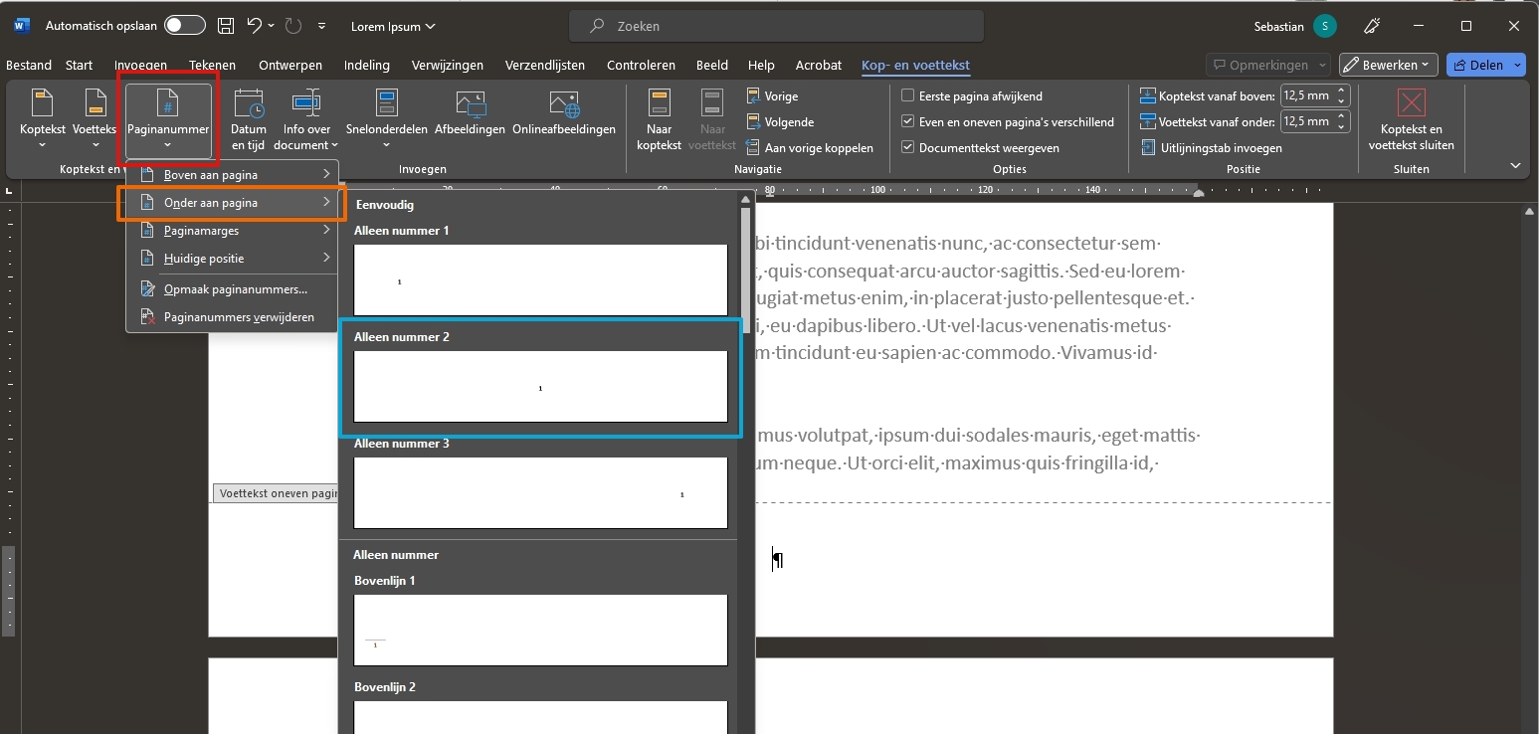Open the Koptekst header gallery
Image resolution: width=1539 pixels, height=734 pixels.
[43, 120]
